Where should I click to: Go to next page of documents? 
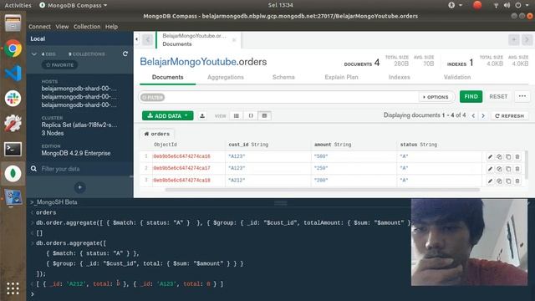(483, 115)
